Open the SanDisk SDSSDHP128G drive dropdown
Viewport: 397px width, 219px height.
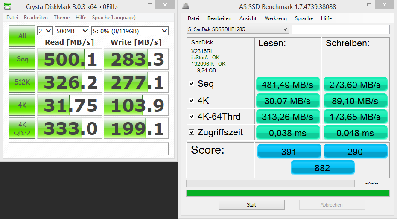click(x=237, y=29)
